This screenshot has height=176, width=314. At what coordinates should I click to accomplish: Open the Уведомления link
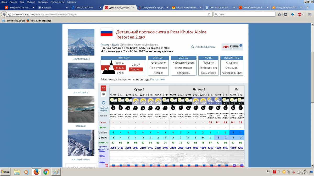[158, 63]
